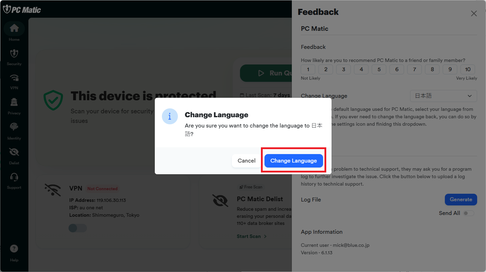Select rating 3 for recommendation
The image size is (486, 272).
tap(344, 69)
